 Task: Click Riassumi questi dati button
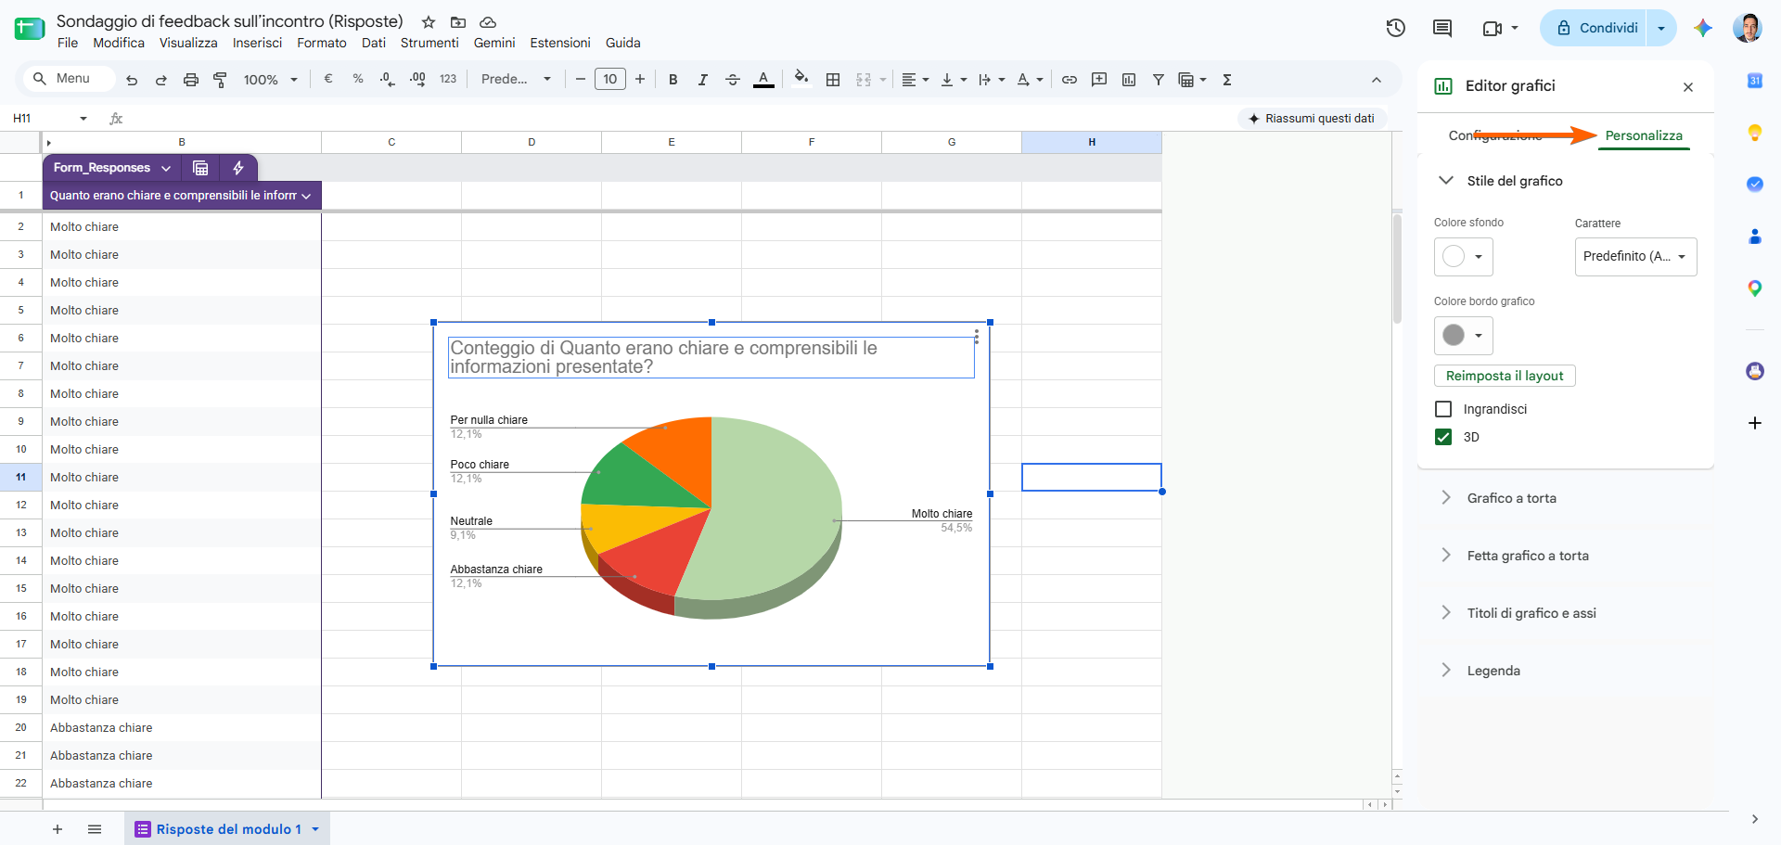point(1312,119)
